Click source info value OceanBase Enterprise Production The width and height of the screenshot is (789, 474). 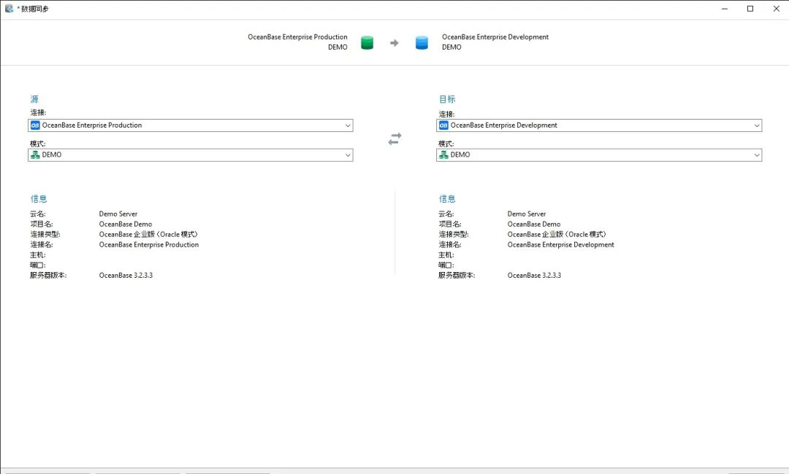(x=149, y=244)
